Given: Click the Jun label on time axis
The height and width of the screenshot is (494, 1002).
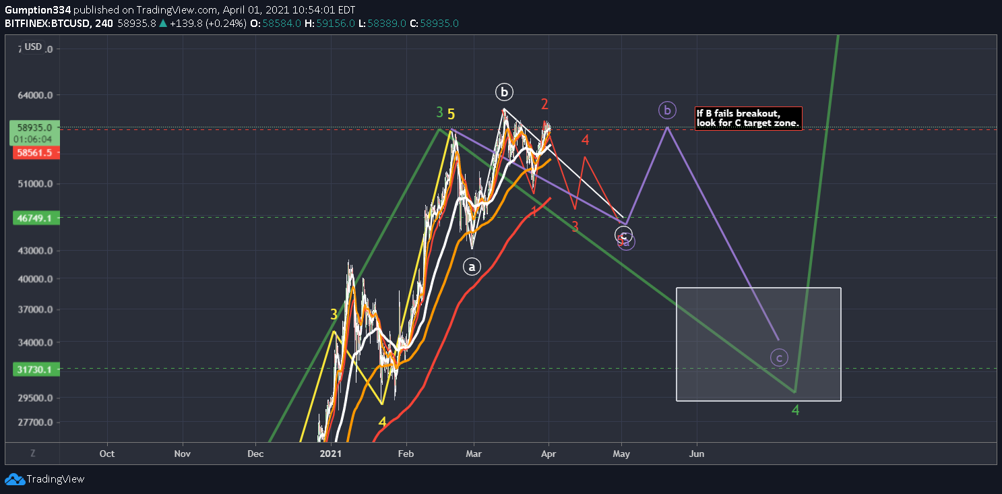Looking at the screenshot, I should click(697, 454).
